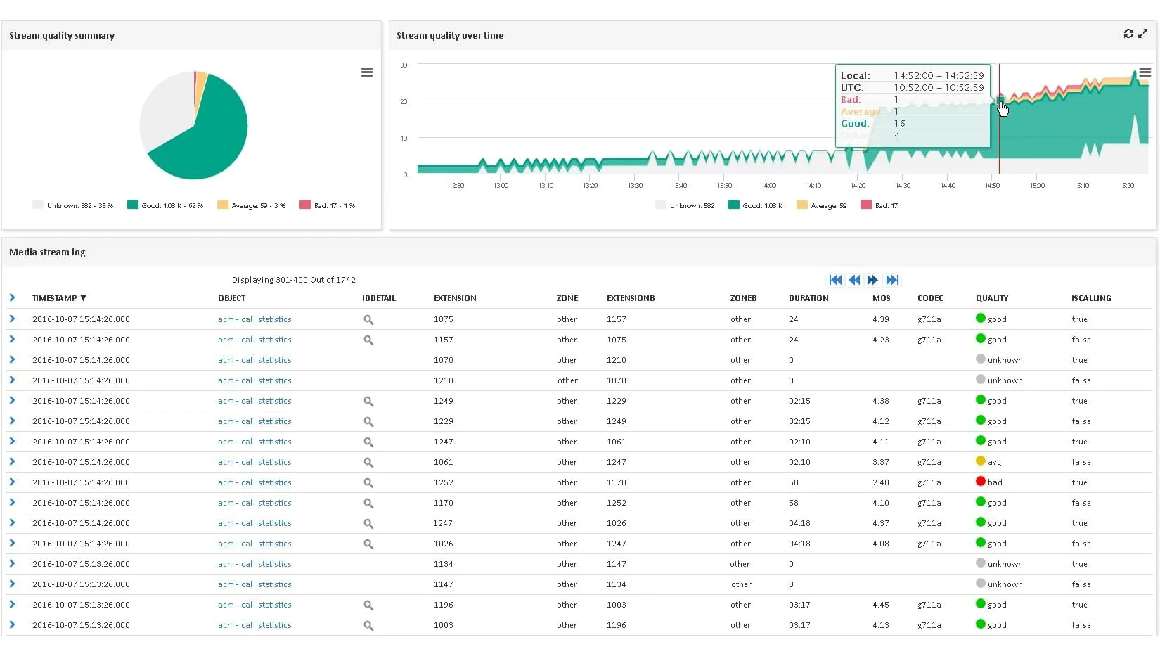Viewport: 1160px width, 654px height.
Task: Select the MOS column header
Action: pos(881,297)
